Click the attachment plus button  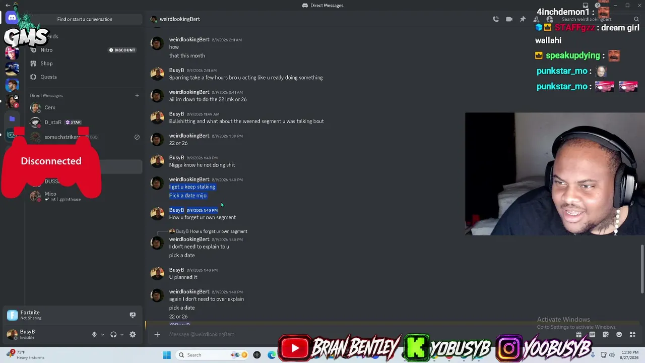pos(157,334)
